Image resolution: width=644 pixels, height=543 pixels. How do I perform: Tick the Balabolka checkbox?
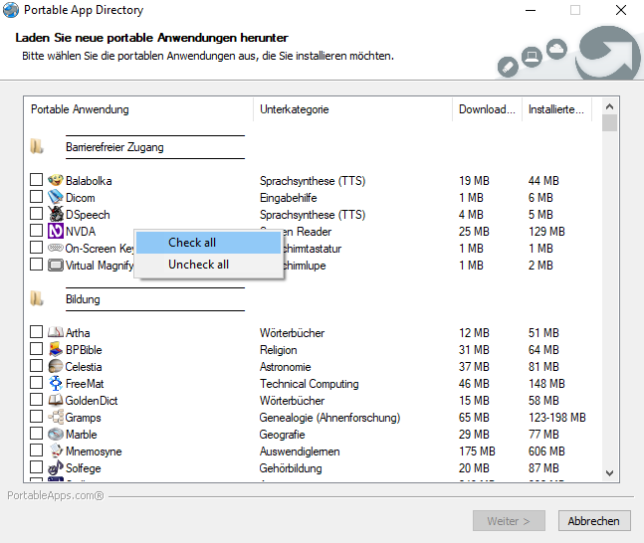[36, 179]
